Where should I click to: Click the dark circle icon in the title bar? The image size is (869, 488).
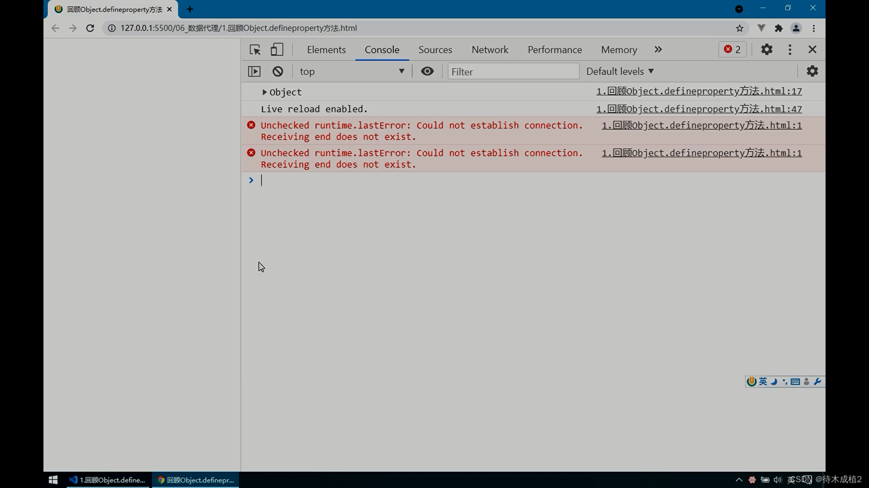[x=739, y=9]
